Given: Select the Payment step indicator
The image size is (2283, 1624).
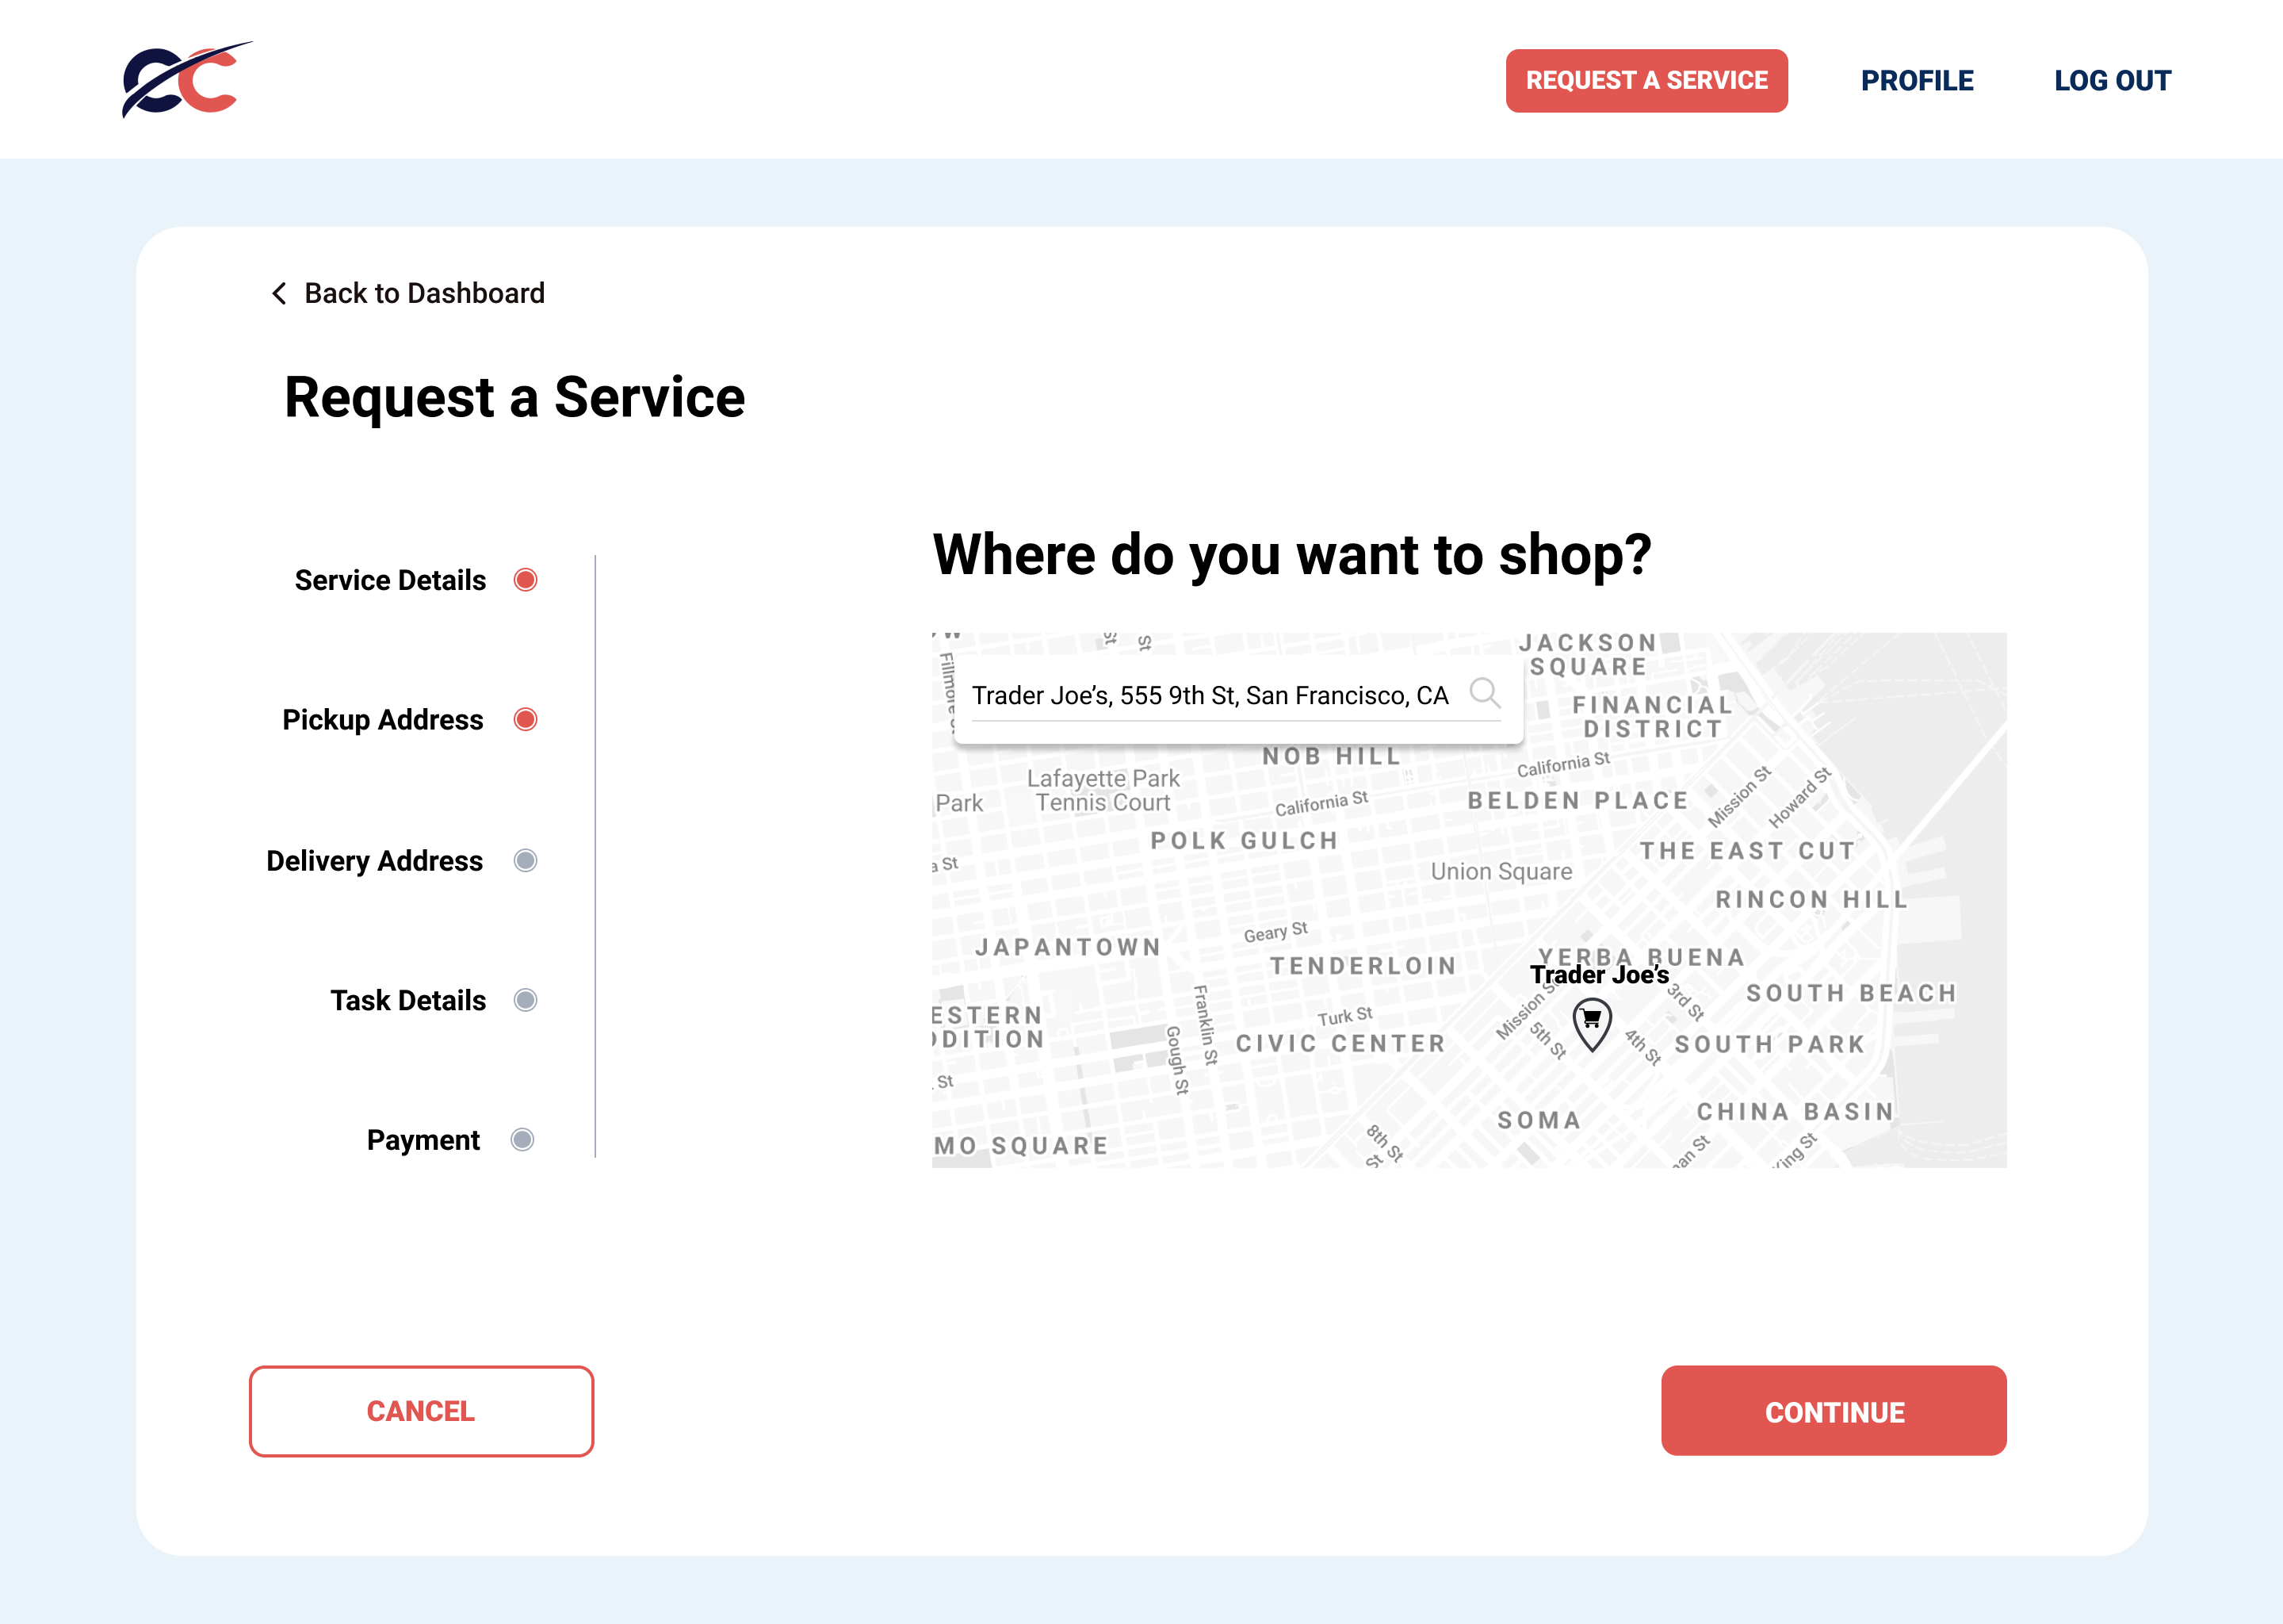Looking at the screenshot, I should coord(522,1140).
